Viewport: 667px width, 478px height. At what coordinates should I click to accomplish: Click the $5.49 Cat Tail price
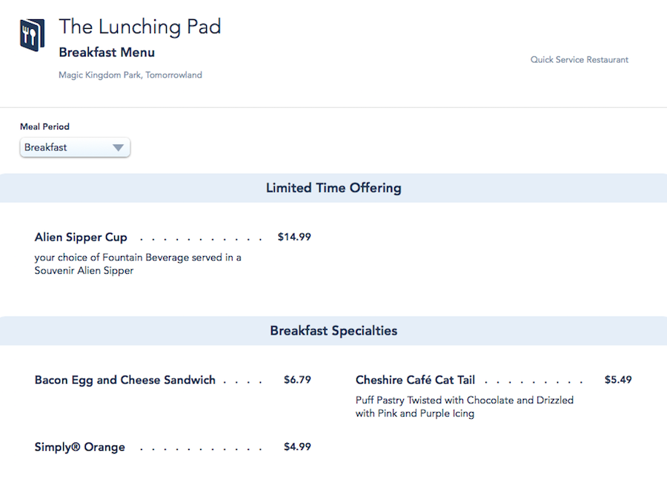tap(618, 380)
